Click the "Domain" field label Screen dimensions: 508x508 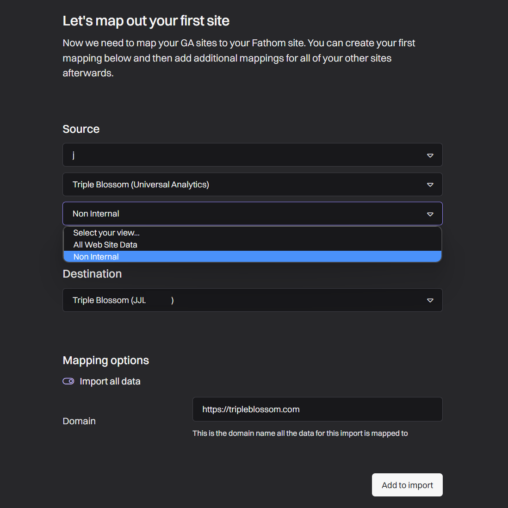pyautogui.click(x=79, y=421)
